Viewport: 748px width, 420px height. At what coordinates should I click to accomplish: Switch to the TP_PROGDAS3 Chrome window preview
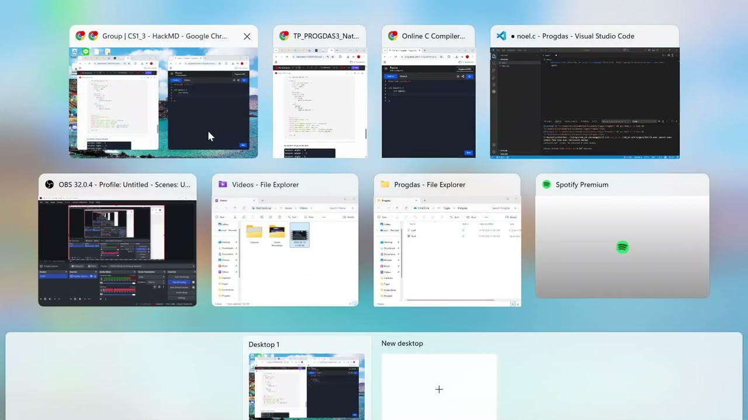point(320,103)
